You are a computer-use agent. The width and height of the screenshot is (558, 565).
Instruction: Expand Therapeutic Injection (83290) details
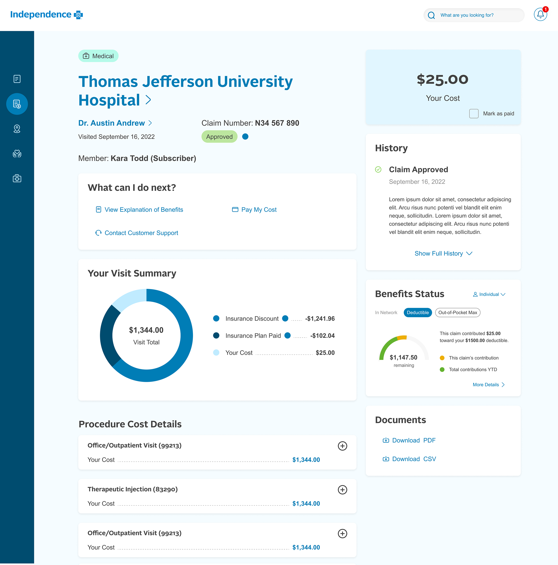pyautogui.click(x=342, y=490)
